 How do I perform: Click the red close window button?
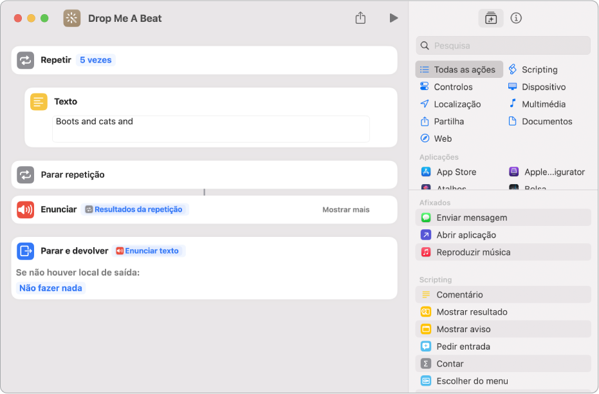point(18,18)
